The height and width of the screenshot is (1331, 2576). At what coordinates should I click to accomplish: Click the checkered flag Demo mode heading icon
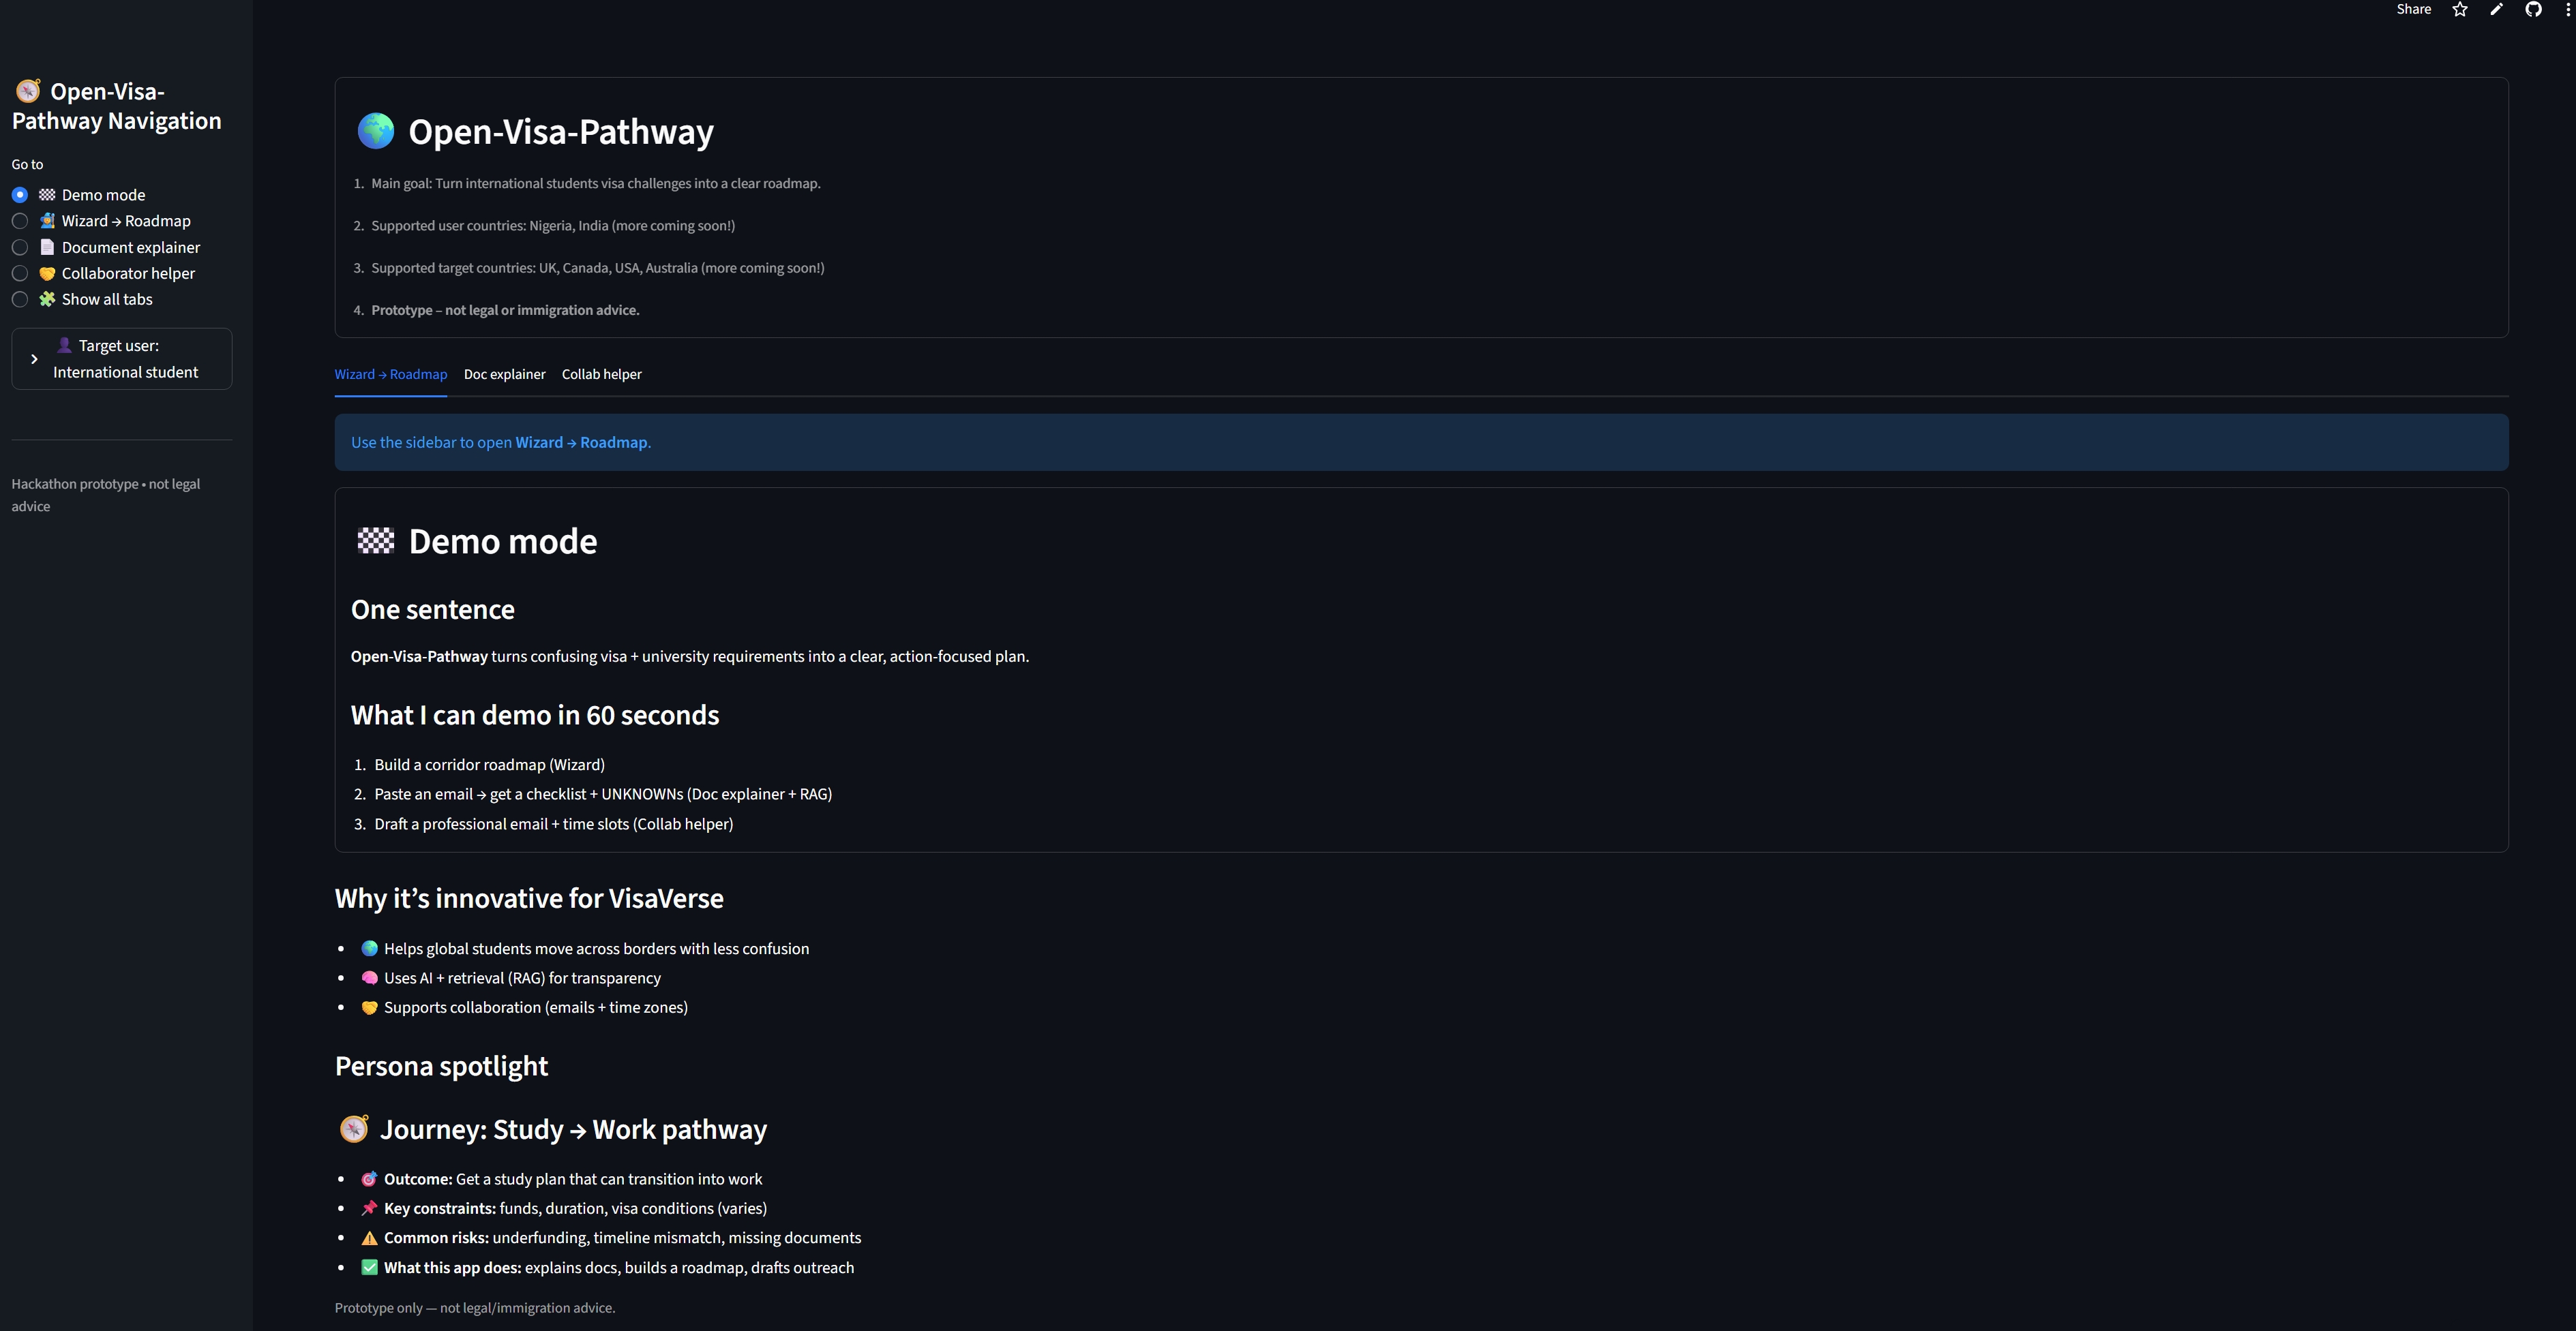pos(376,540)
